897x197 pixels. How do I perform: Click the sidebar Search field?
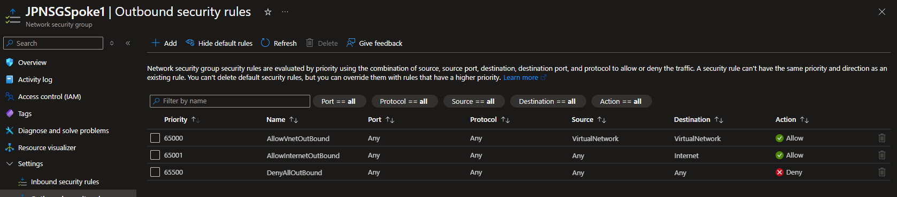coord(53,43)
